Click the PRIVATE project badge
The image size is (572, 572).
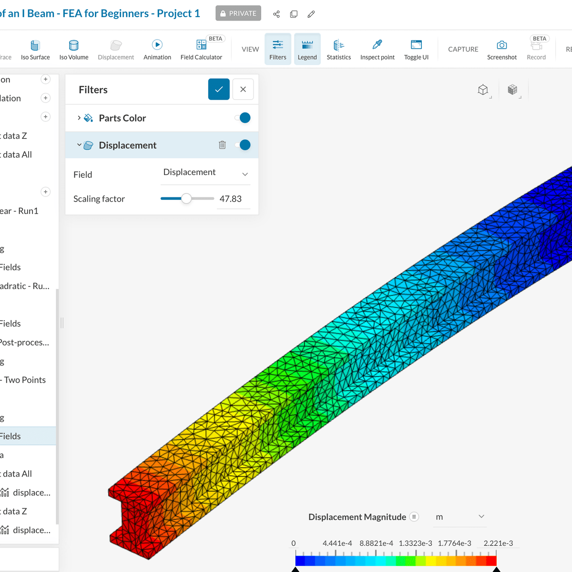pyautogui.click(x=238, y=13)
